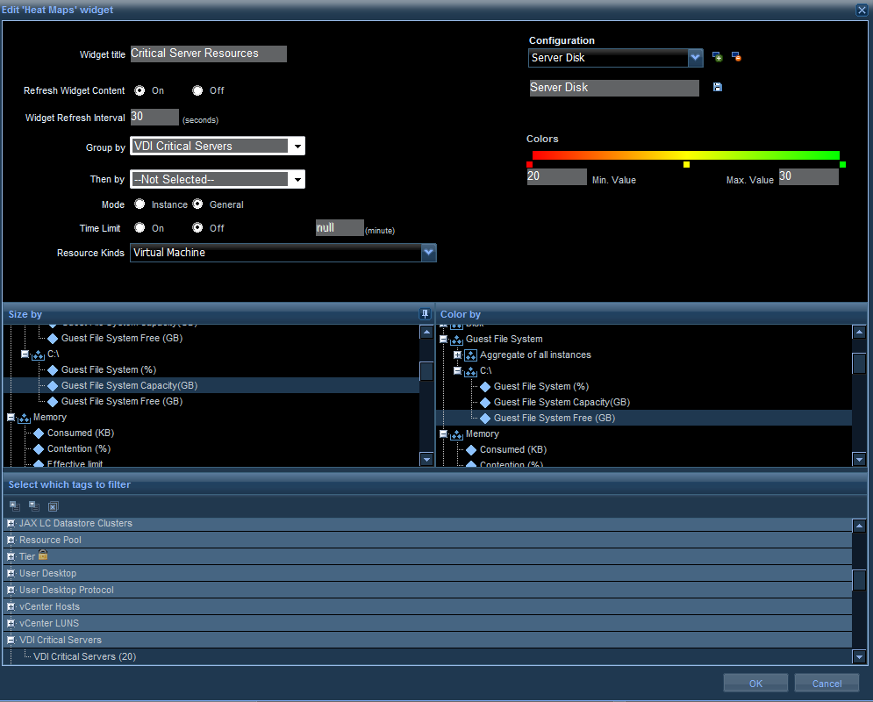This screenshot has height=702, width=873.
Task: Pin the Size by panel
Action: click(426, 314)
